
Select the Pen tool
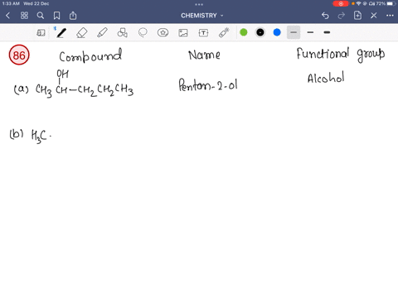point(61,33)
